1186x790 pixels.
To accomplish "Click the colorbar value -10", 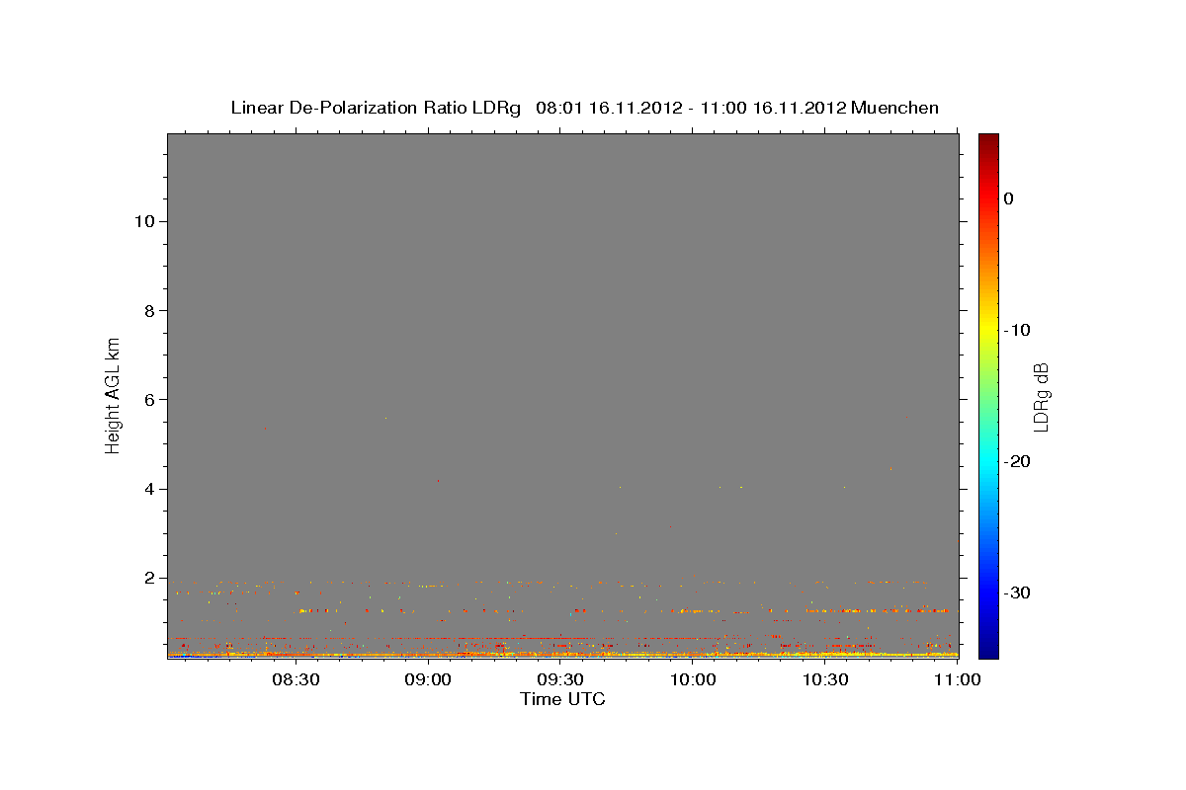I will coord(1018,330).
